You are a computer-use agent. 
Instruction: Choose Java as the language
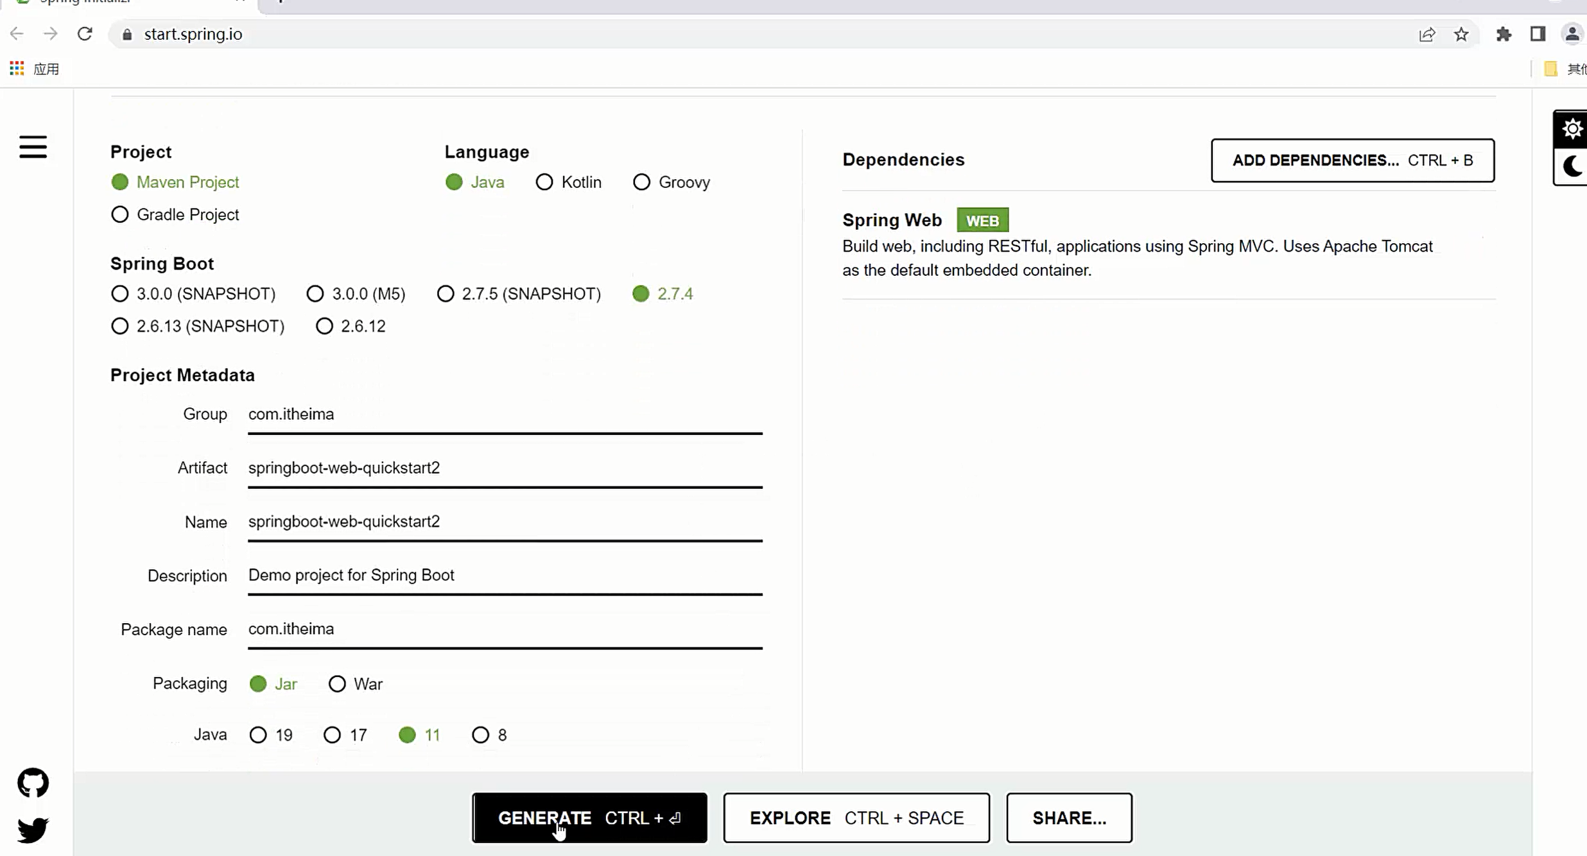[474, 182]
